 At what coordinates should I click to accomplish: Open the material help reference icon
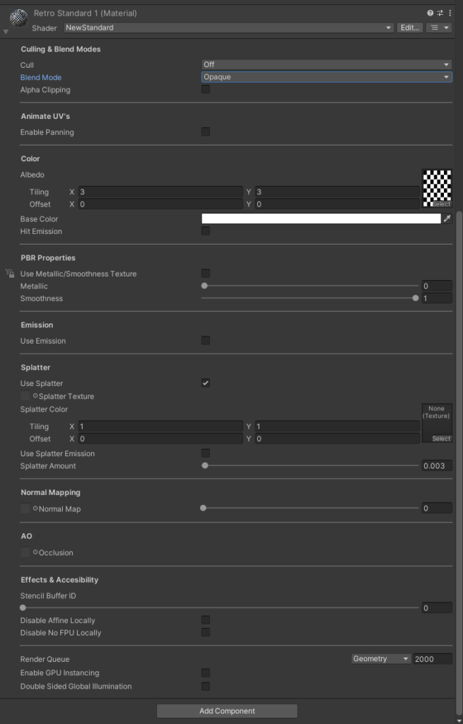(x=430, y=13)
